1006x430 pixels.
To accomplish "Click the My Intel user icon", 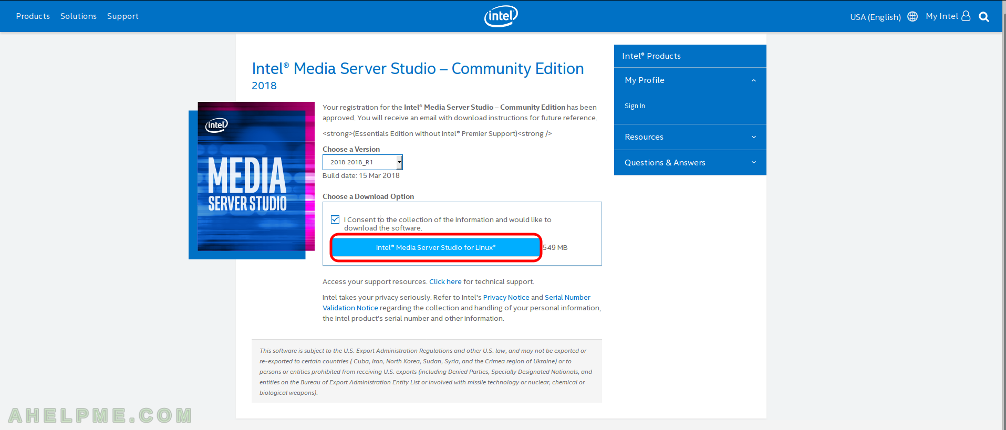I will tap(966, 16).
